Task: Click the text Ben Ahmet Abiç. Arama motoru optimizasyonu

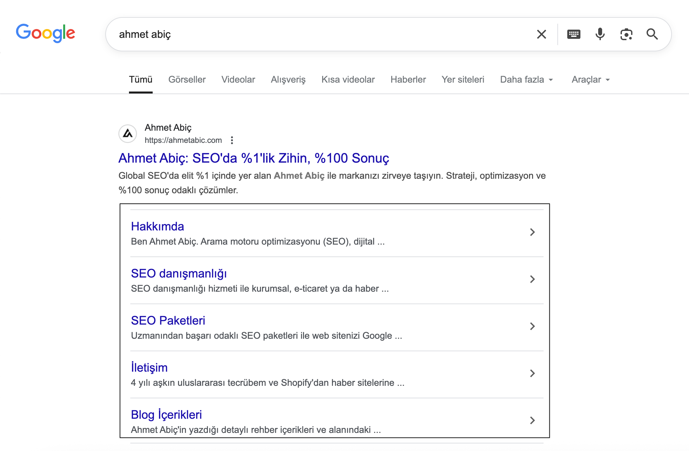Action: 258,242
